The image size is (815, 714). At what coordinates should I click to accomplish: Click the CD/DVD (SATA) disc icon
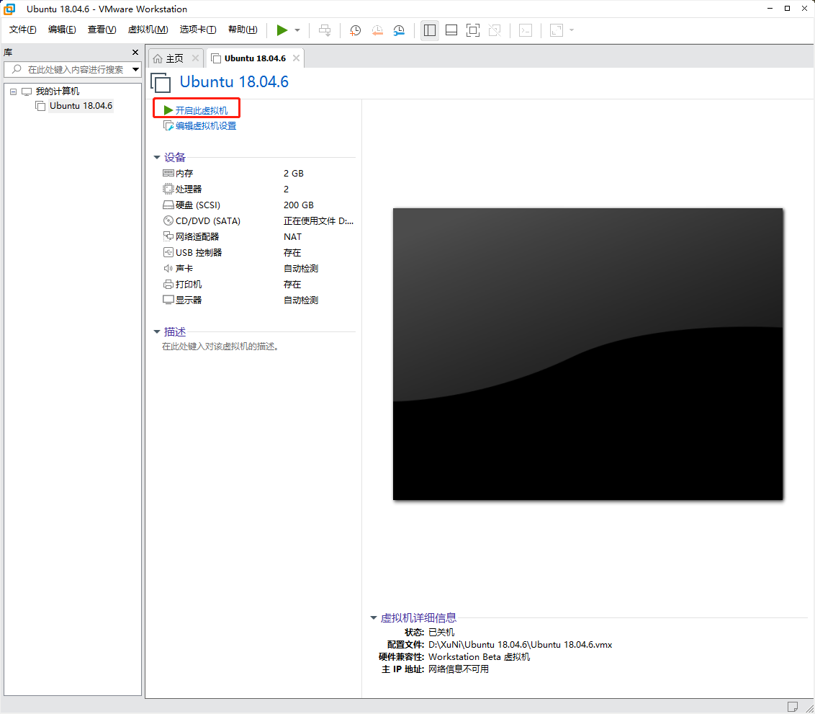click(x=168, y=220)
